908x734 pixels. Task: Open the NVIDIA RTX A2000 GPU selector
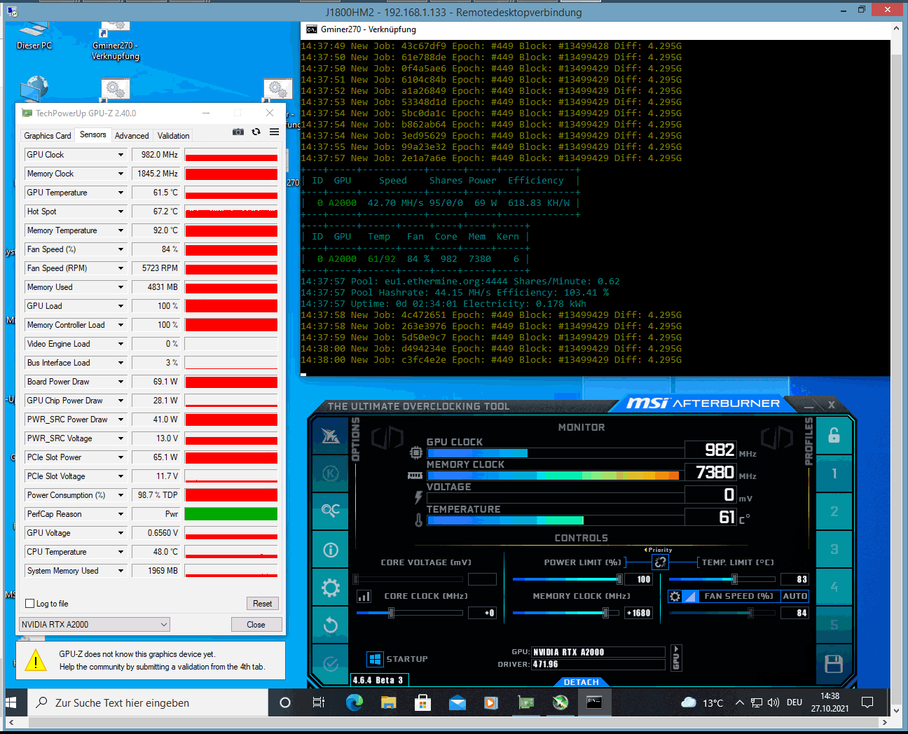pos(95,624)
